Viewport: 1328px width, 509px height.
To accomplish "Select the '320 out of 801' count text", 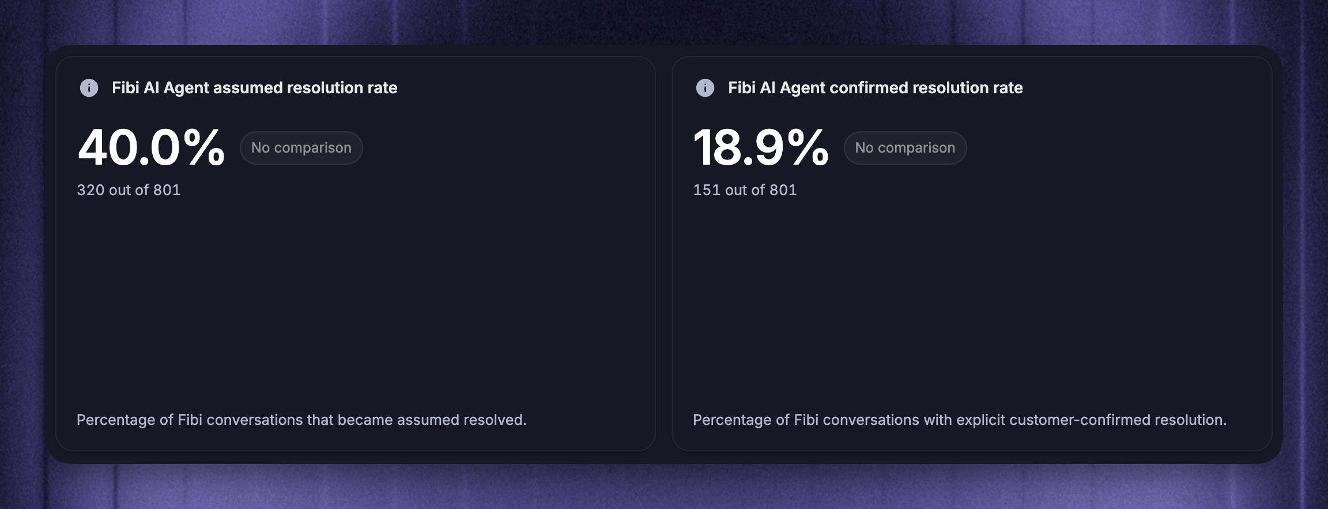I will click(x=129, y=190).
